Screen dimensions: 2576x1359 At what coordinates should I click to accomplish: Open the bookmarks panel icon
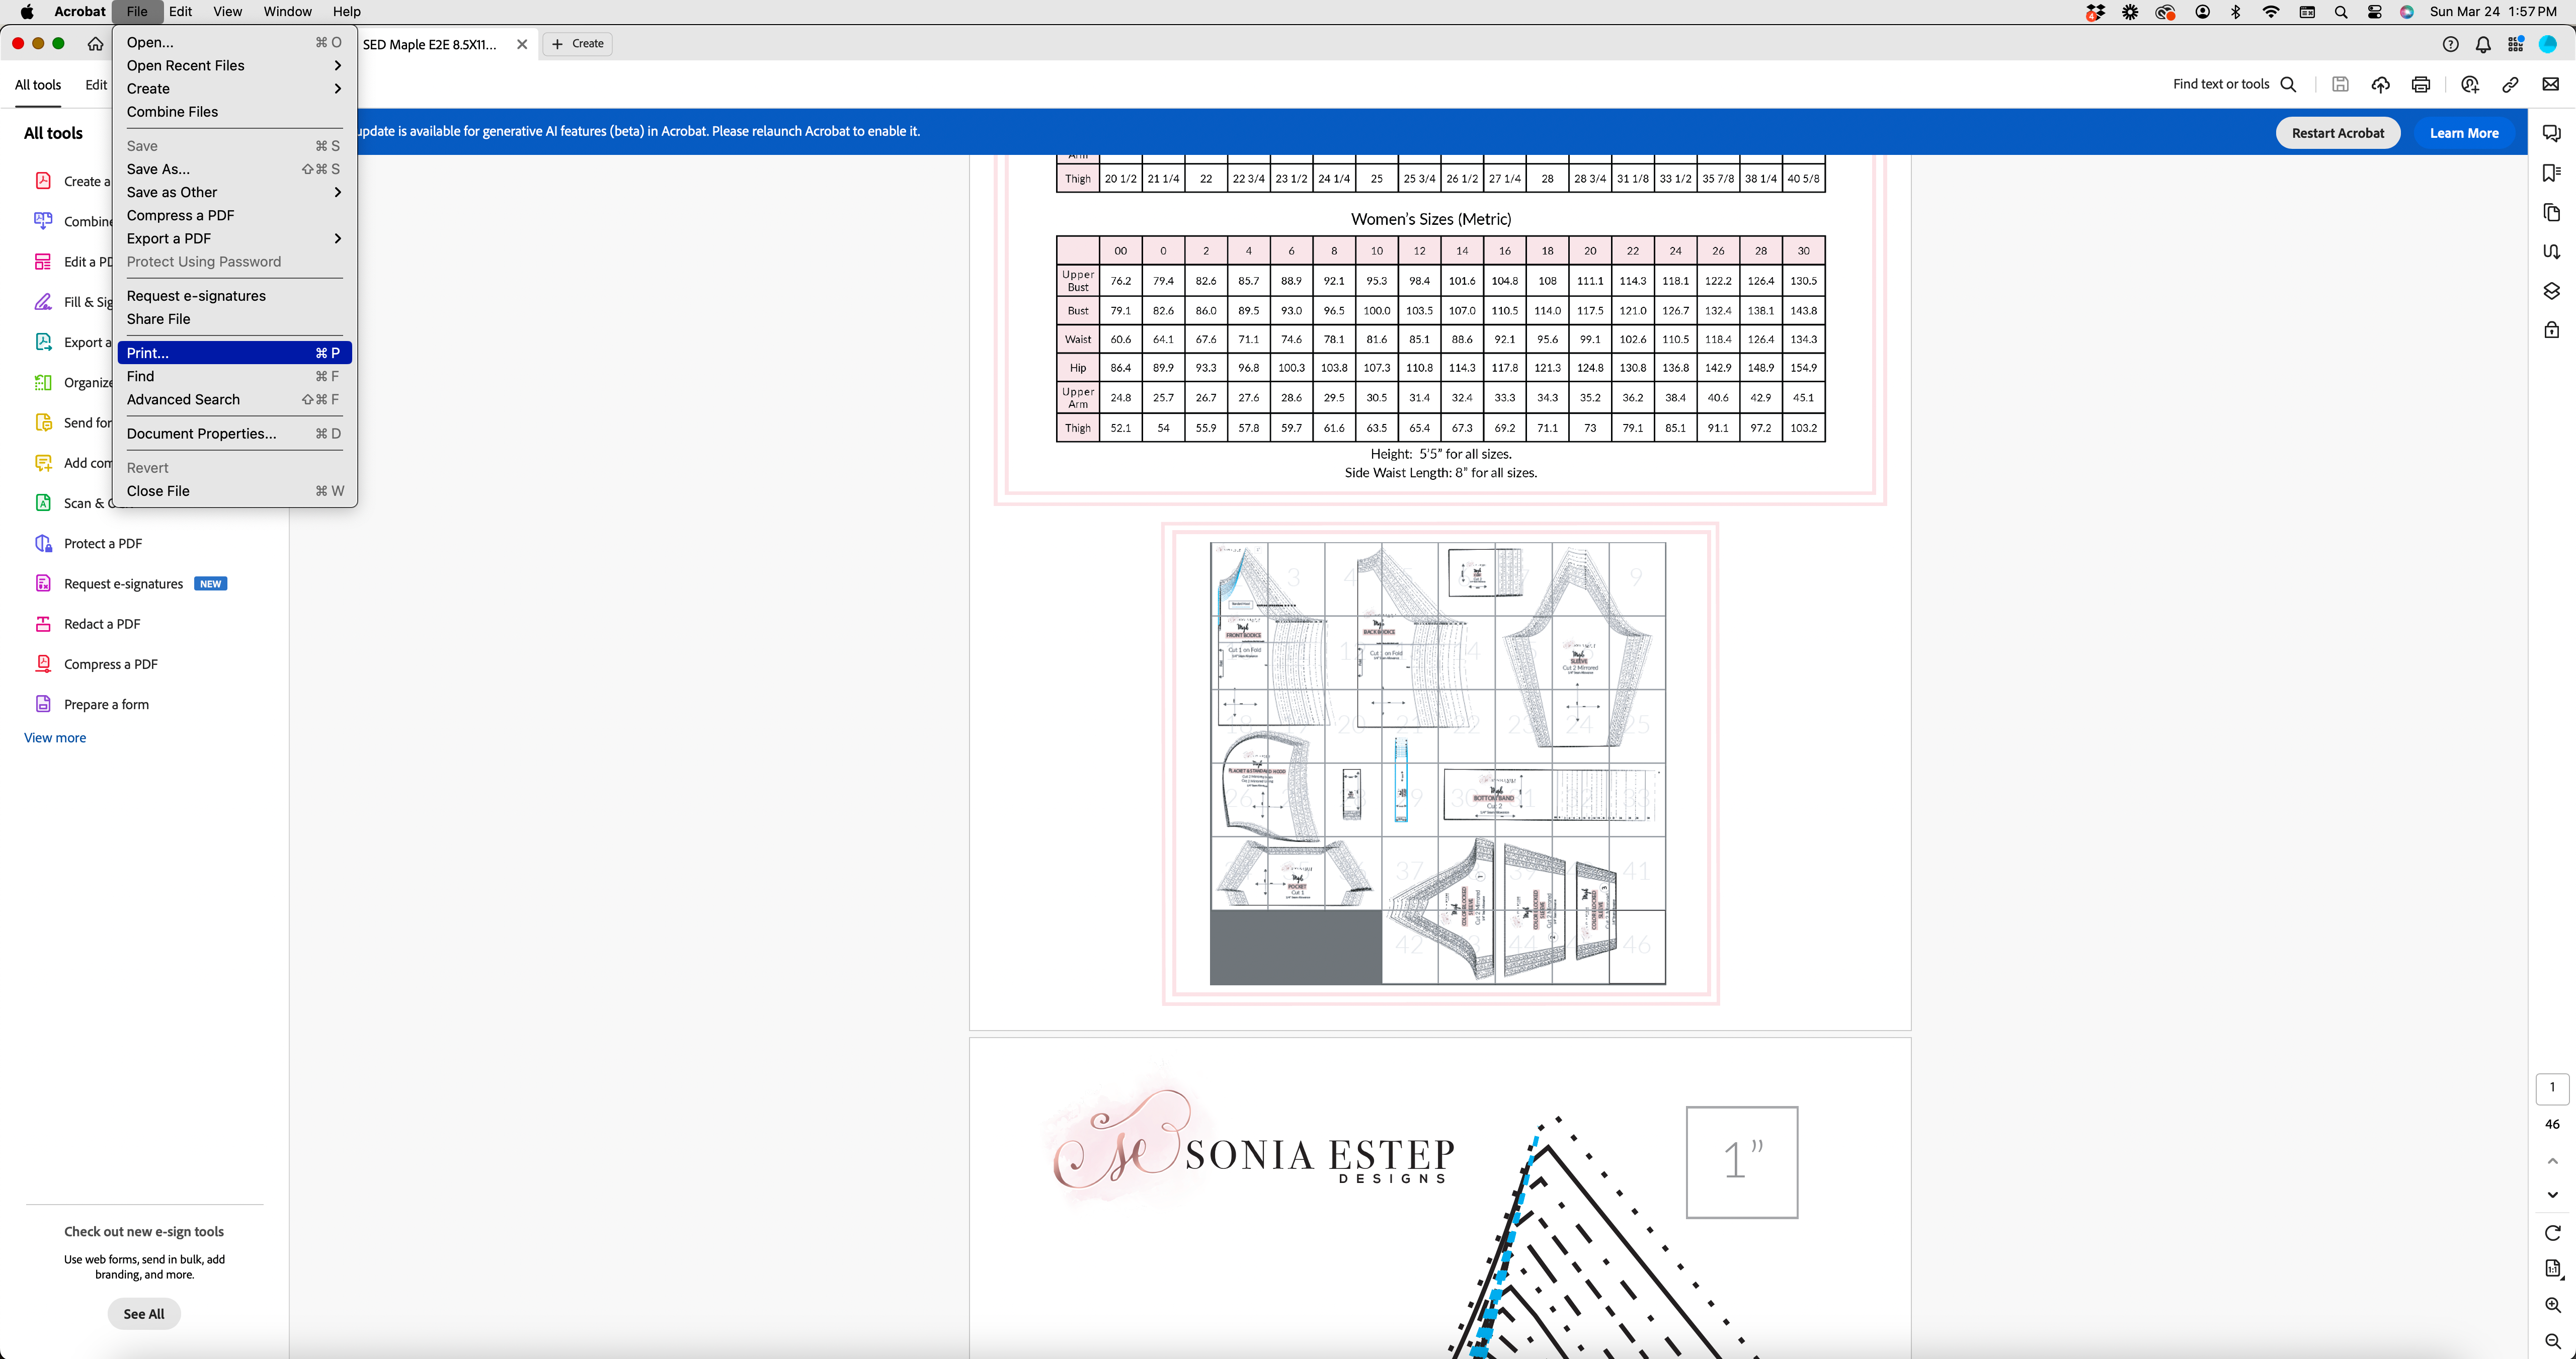tap(2551, 173)
